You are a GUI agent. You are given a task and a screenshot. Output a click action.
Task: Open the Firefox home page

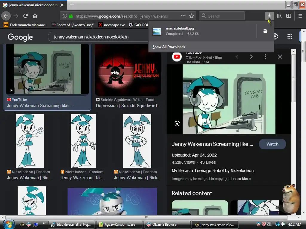(x=35, y=16)
